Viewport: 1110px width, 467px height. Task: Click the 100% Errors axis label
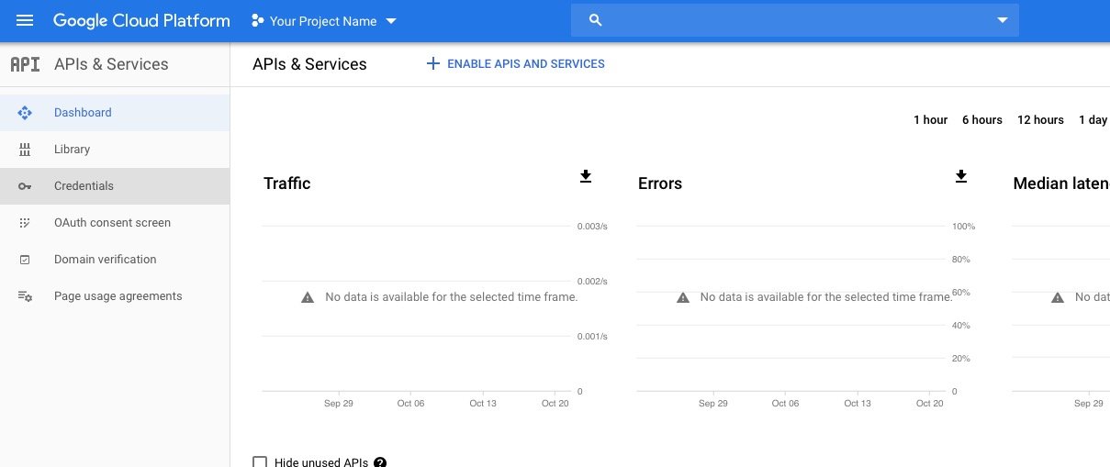pos(963,227)
